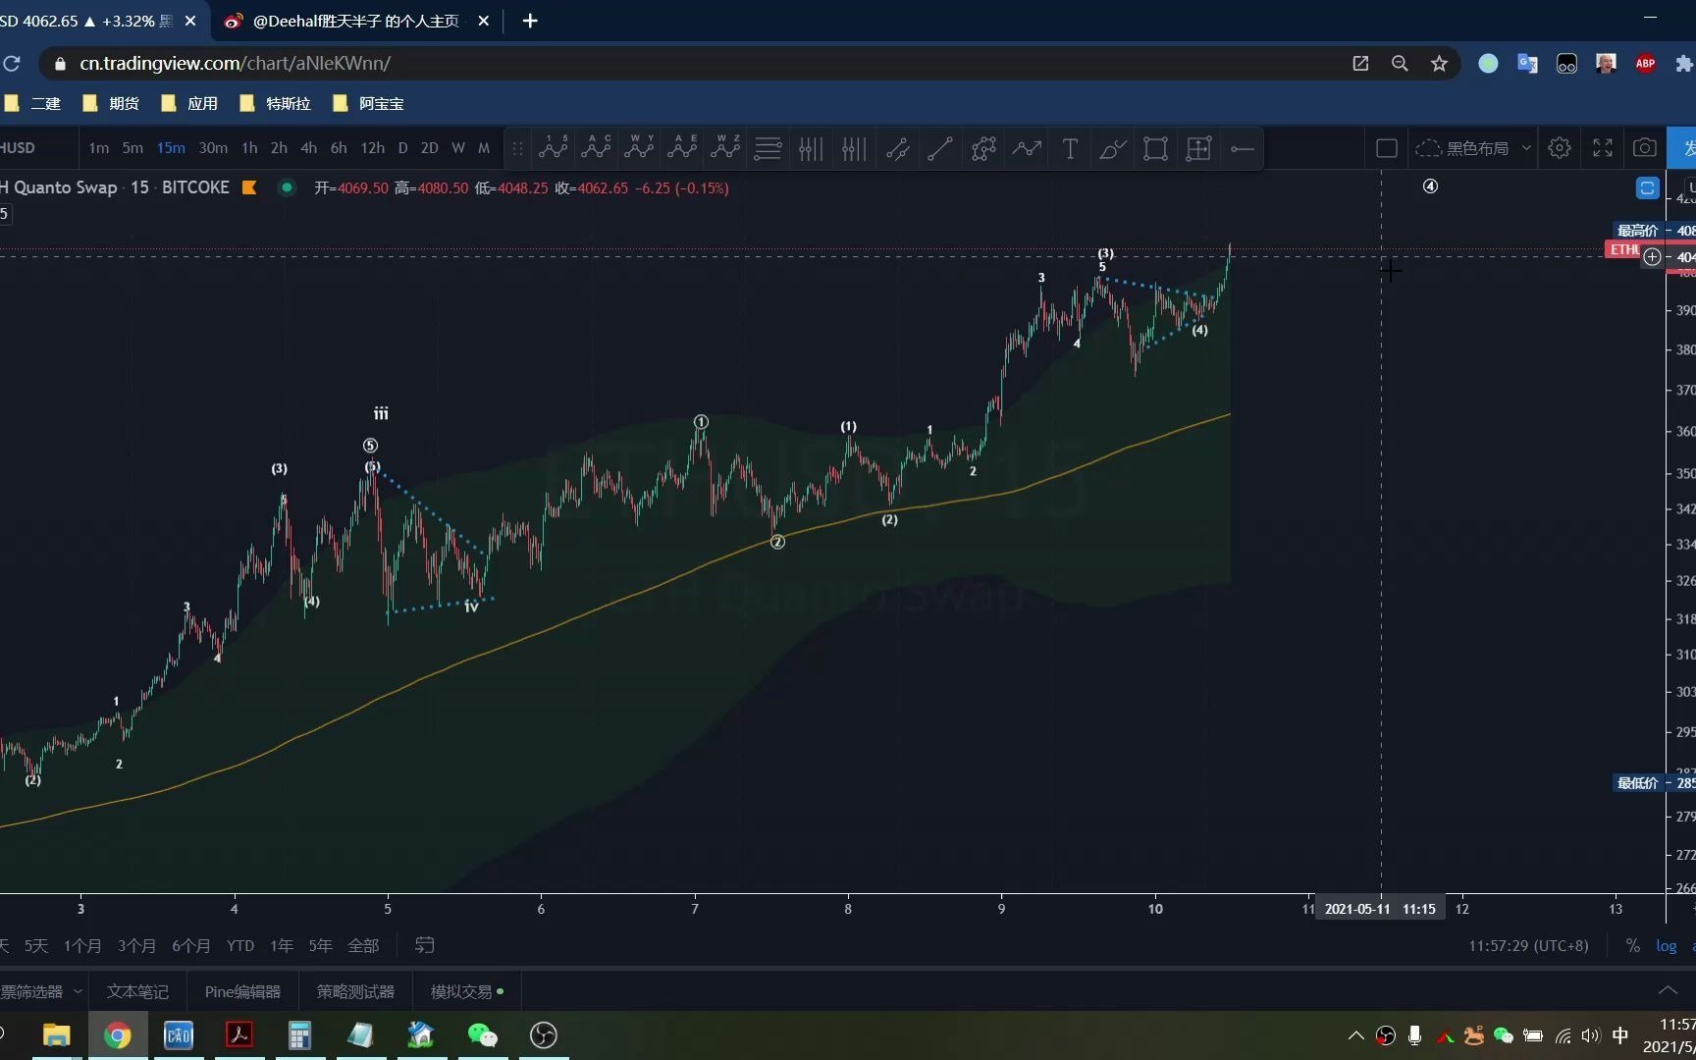Set date range to 全部
This screenshot has height=1060, width=1696.
pos(363,945)
